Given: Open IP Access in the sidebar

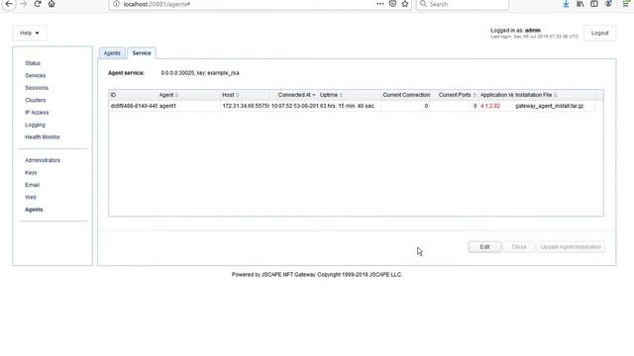Looking at the screenshot, I should point(37,113).
